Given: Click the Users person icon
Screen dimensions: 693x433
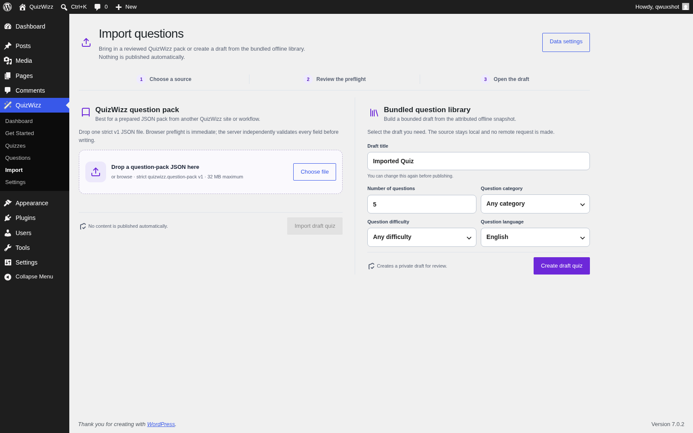Looking at the screenshot, I should tap(8, 233).
